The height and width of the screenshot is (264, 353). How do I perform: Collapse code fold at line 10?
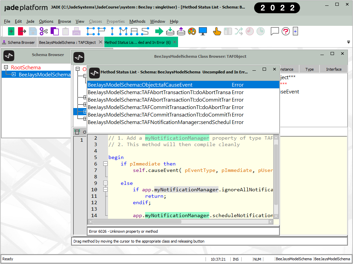tap(105, 190)
